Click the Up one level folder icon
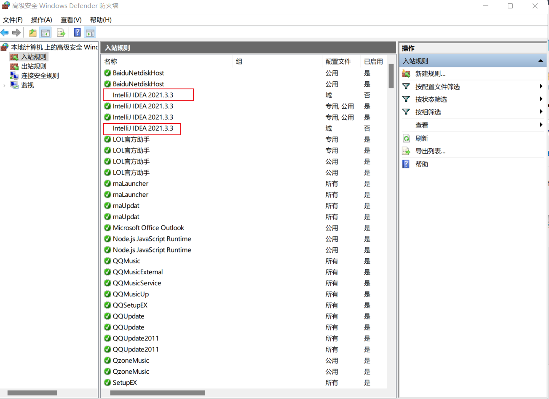The image size is (549, 399). click(x=32, y=32)
